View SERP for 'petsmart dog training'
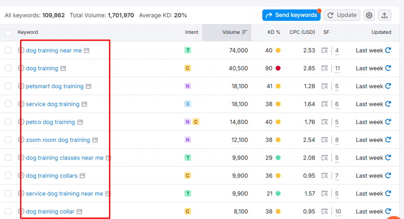The image size is (404, 219). point(325,86)
